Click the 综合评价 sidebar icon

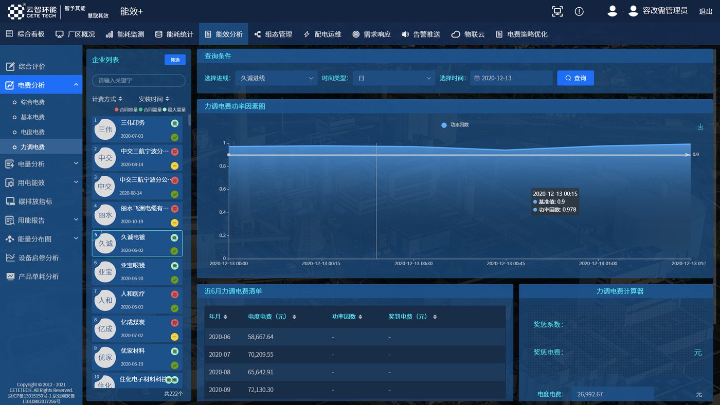pyautogui.click(x=10, y=66)
